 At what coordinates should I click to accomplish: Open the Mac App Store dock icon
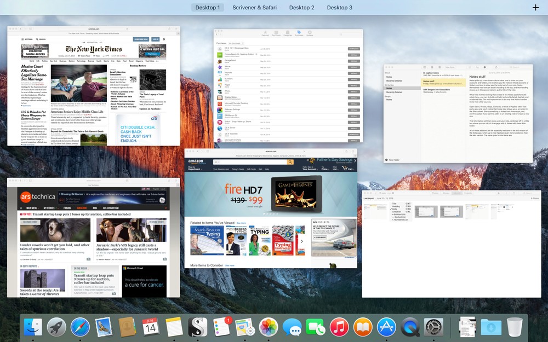pos(386,327)
